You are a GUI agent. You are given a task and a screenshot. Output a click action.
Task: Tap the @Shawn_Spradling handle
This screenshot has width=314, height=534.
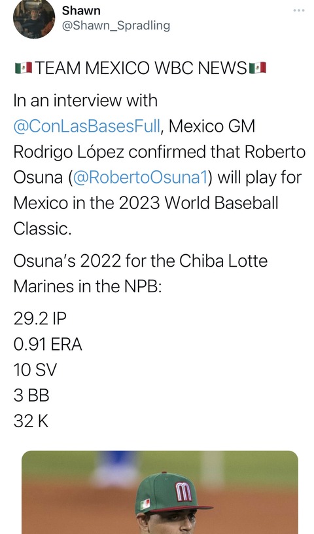click(x=116, y=26)
